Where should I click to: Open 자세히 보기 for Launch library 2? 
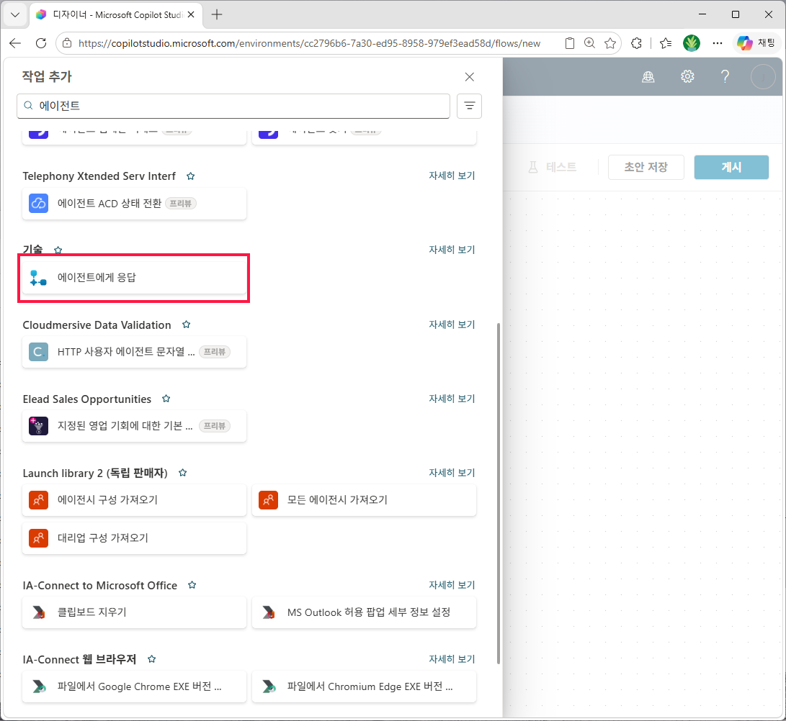tap(452, 473)
